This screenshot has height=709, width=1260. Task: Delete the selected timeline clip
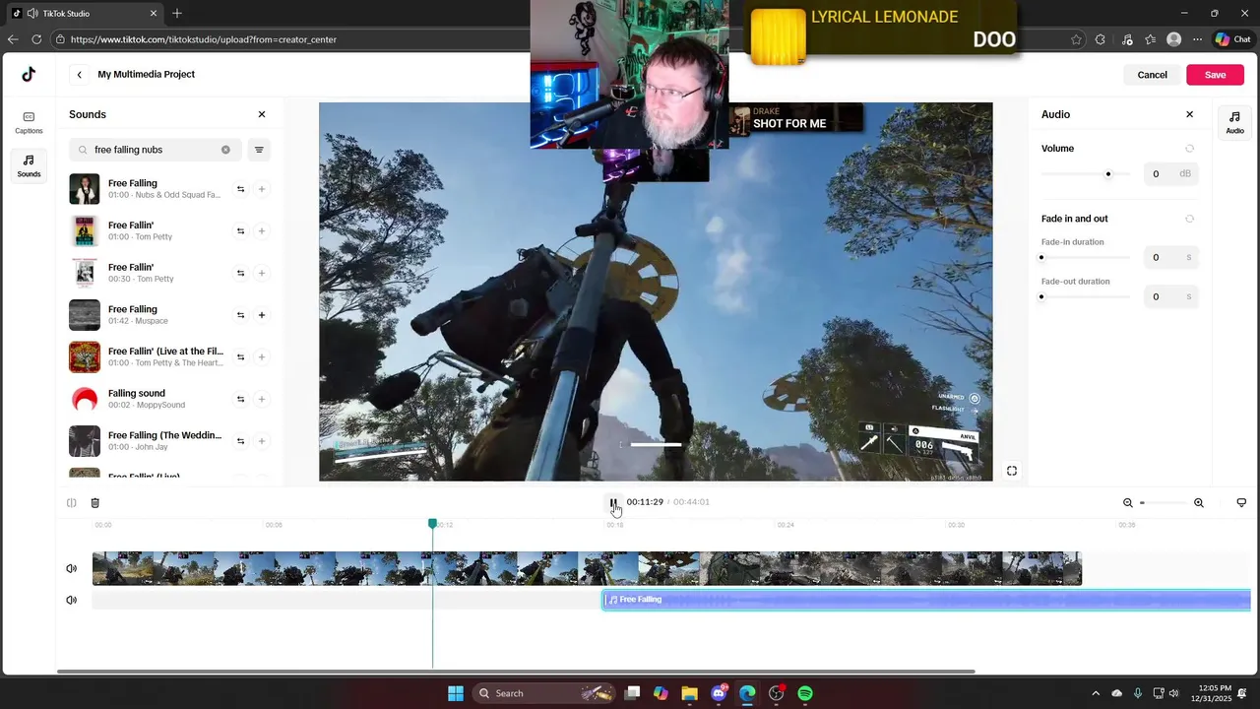coord(95,502)
